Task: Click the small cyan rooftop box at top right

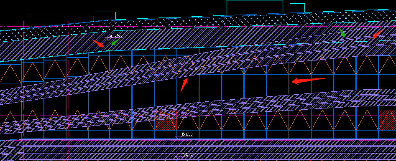Action: 297,8
